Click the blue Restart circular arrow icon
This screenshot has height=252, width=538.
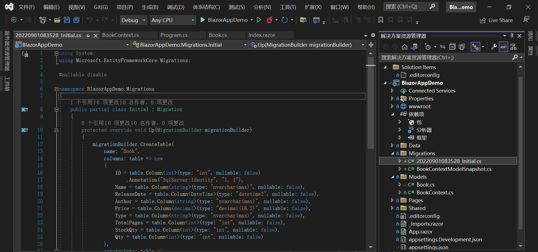(x=285, y=20)
